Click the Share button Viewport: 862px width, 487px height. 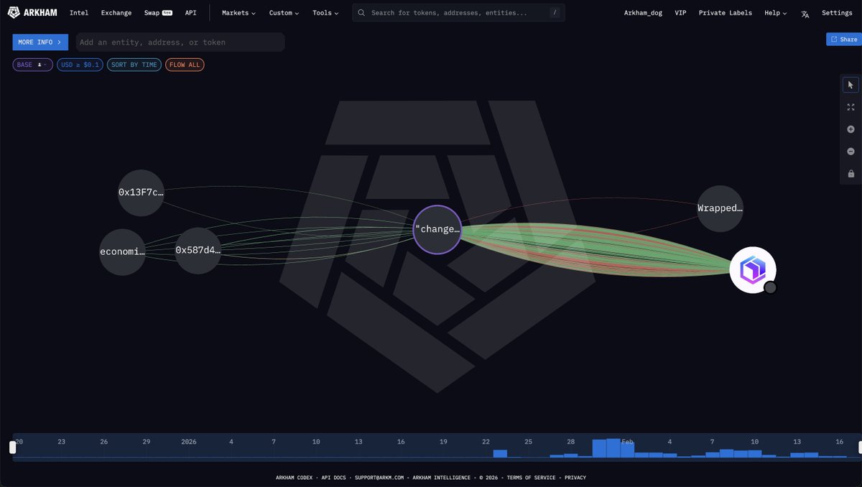(x=843, y=40)
